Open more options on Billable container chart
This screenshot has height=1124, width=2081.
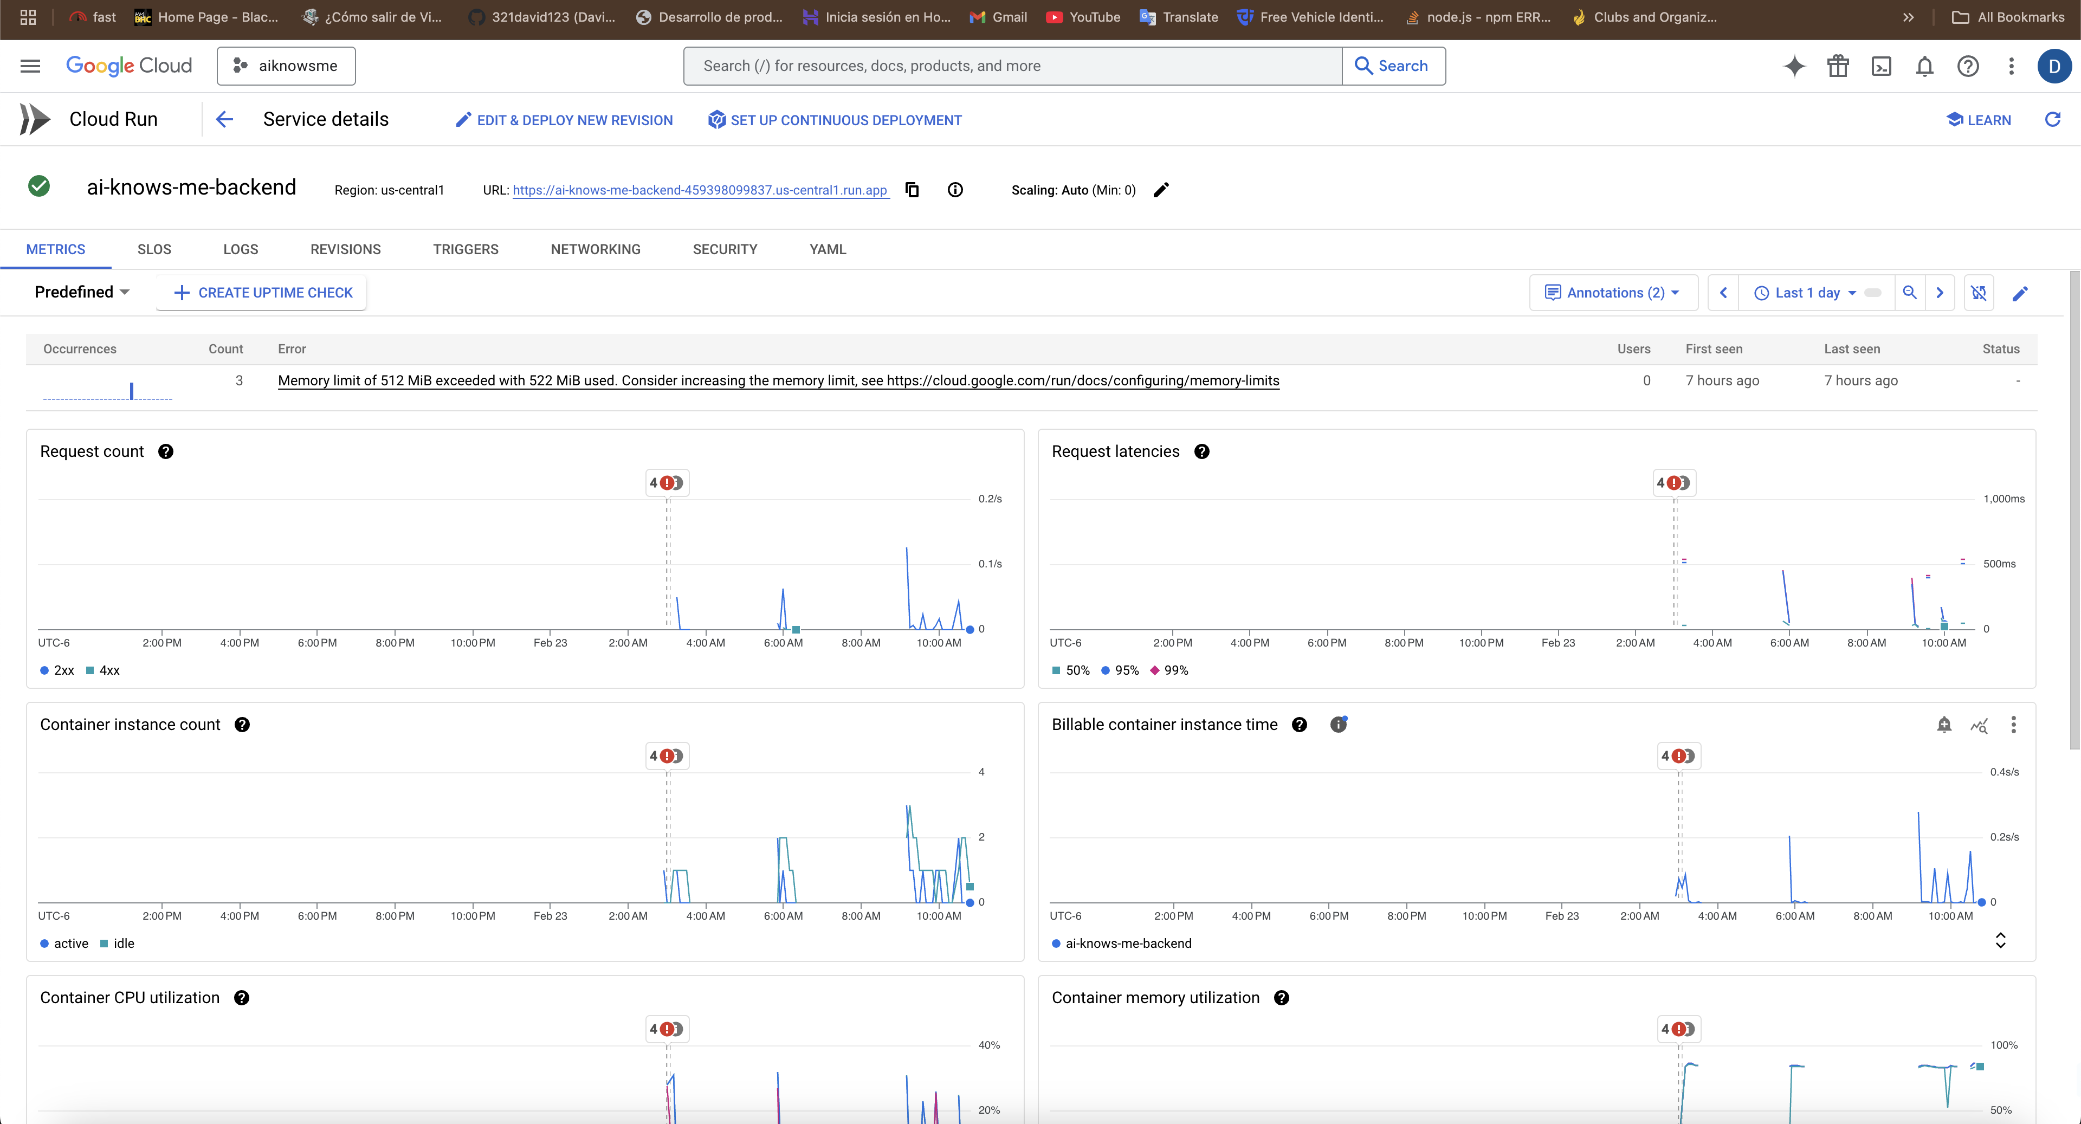[x=2013, y=725]
